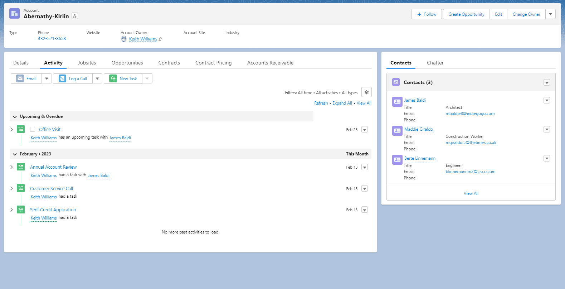This screenshot has width=565, height=289.
Task: Expand the Annual Account Review task details
Action: pos(11,167)
